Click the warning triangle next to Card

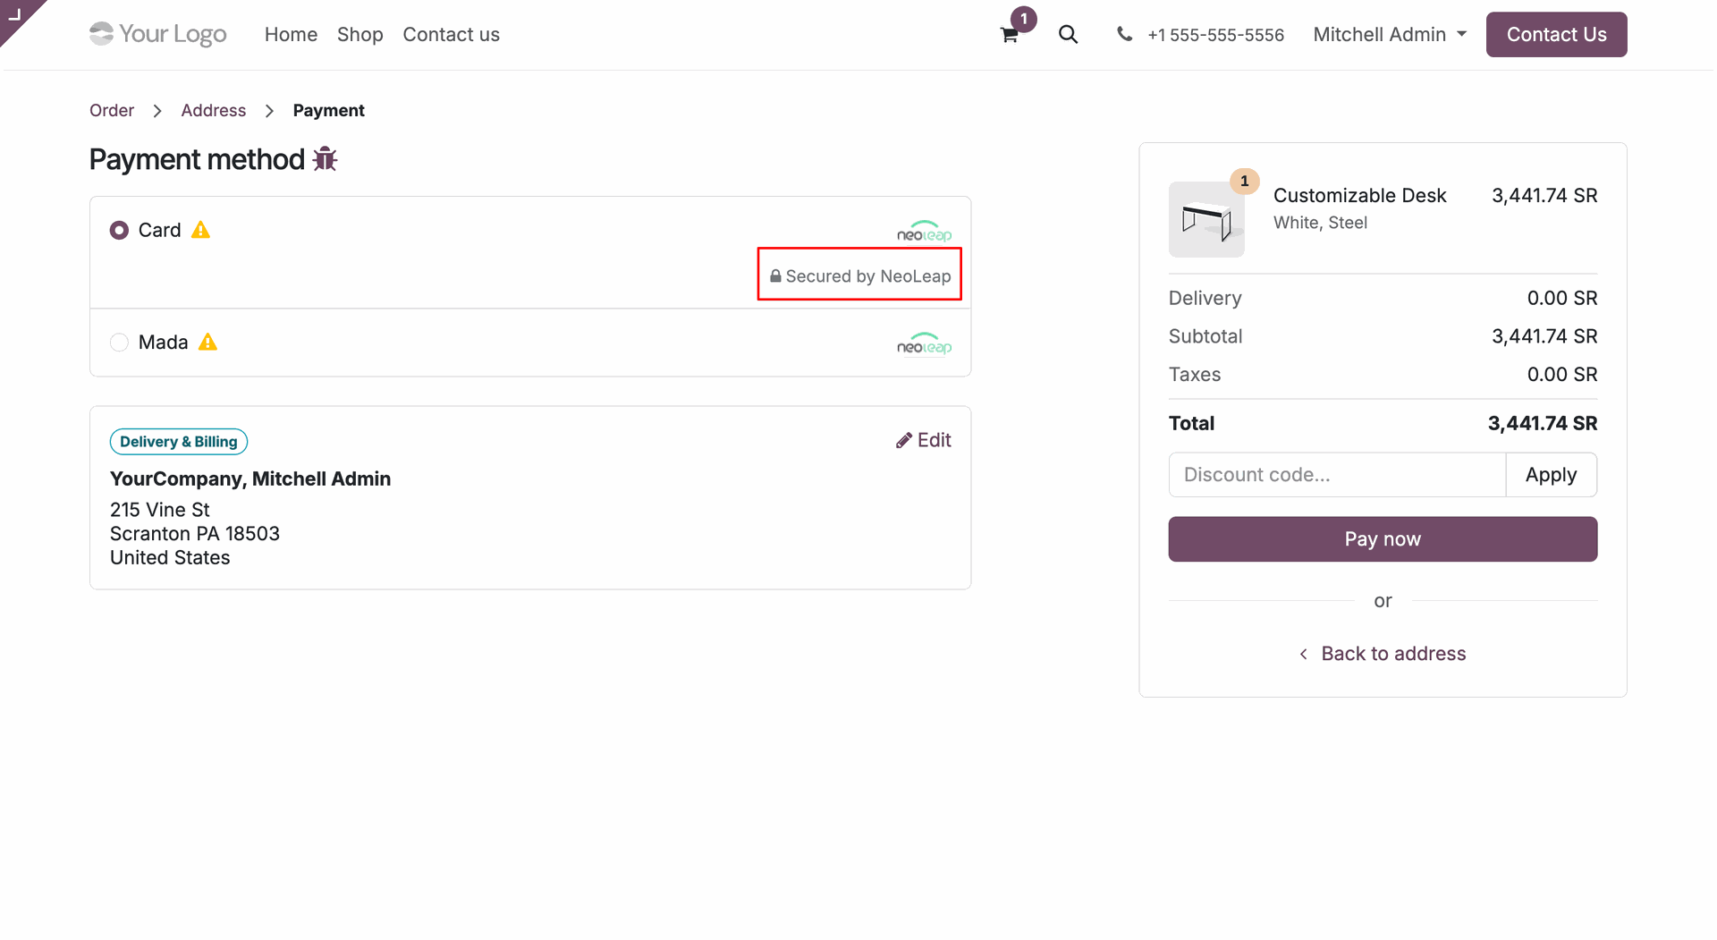pos(201,230)
